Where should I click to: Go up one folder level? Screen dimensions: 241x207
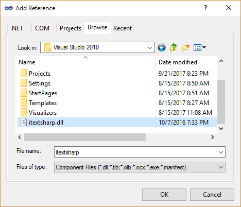[173, 47]
